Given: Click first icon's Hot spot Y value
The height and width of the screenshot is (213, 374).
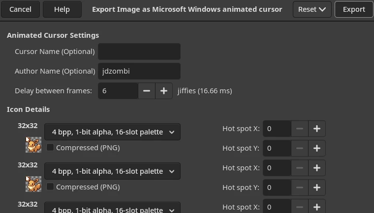Looking at the screenshot, I should [x=277, y=148].
